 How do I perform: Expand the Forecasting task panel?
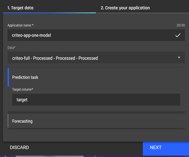[96, 121]
